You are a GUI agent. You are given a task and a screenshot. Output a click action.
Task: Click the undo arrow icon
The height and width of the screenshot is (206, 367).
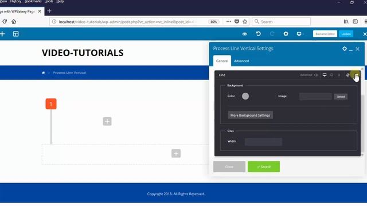[x=259, y=34]
